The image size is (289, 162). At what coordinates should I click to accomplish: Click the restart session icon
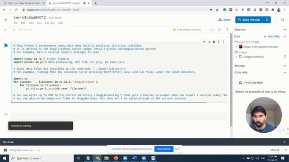point(219,30)
